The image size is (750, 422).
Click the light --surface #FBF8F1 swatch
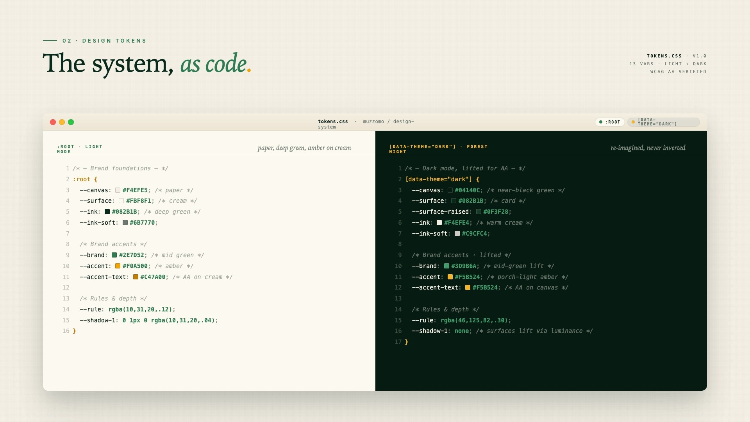pyautogui.click(x=121, y=201)
